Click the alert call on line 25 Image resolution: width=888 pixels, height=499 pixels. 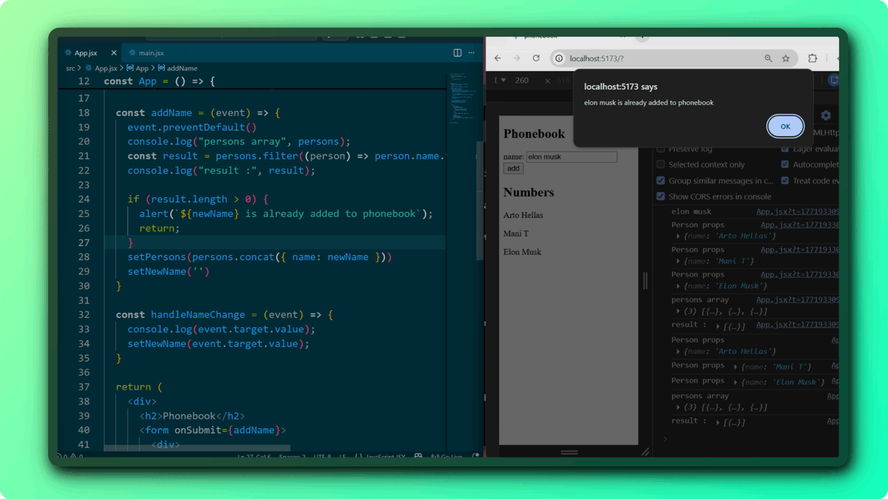pos(286,214)
